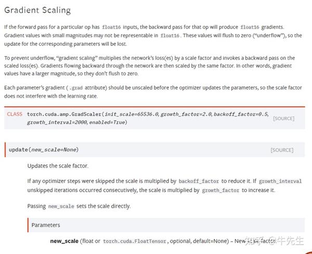Click the CLASS label badge

[x=15, y=114]
